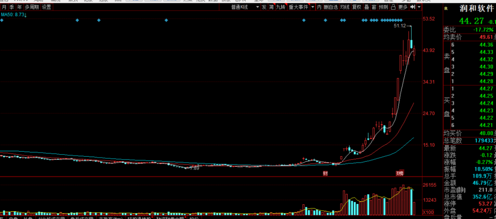
Task: Click the jump-to-end arrow icon
Action: [x=413, y=7]
